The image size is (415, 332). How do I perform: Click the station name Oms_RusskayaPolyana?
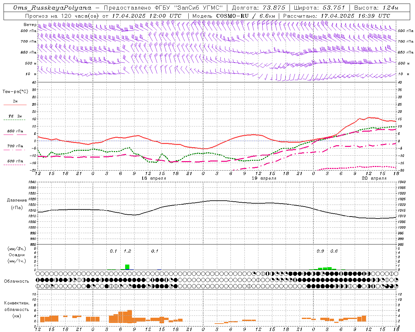pyautogui.click(x=53, y=8)
